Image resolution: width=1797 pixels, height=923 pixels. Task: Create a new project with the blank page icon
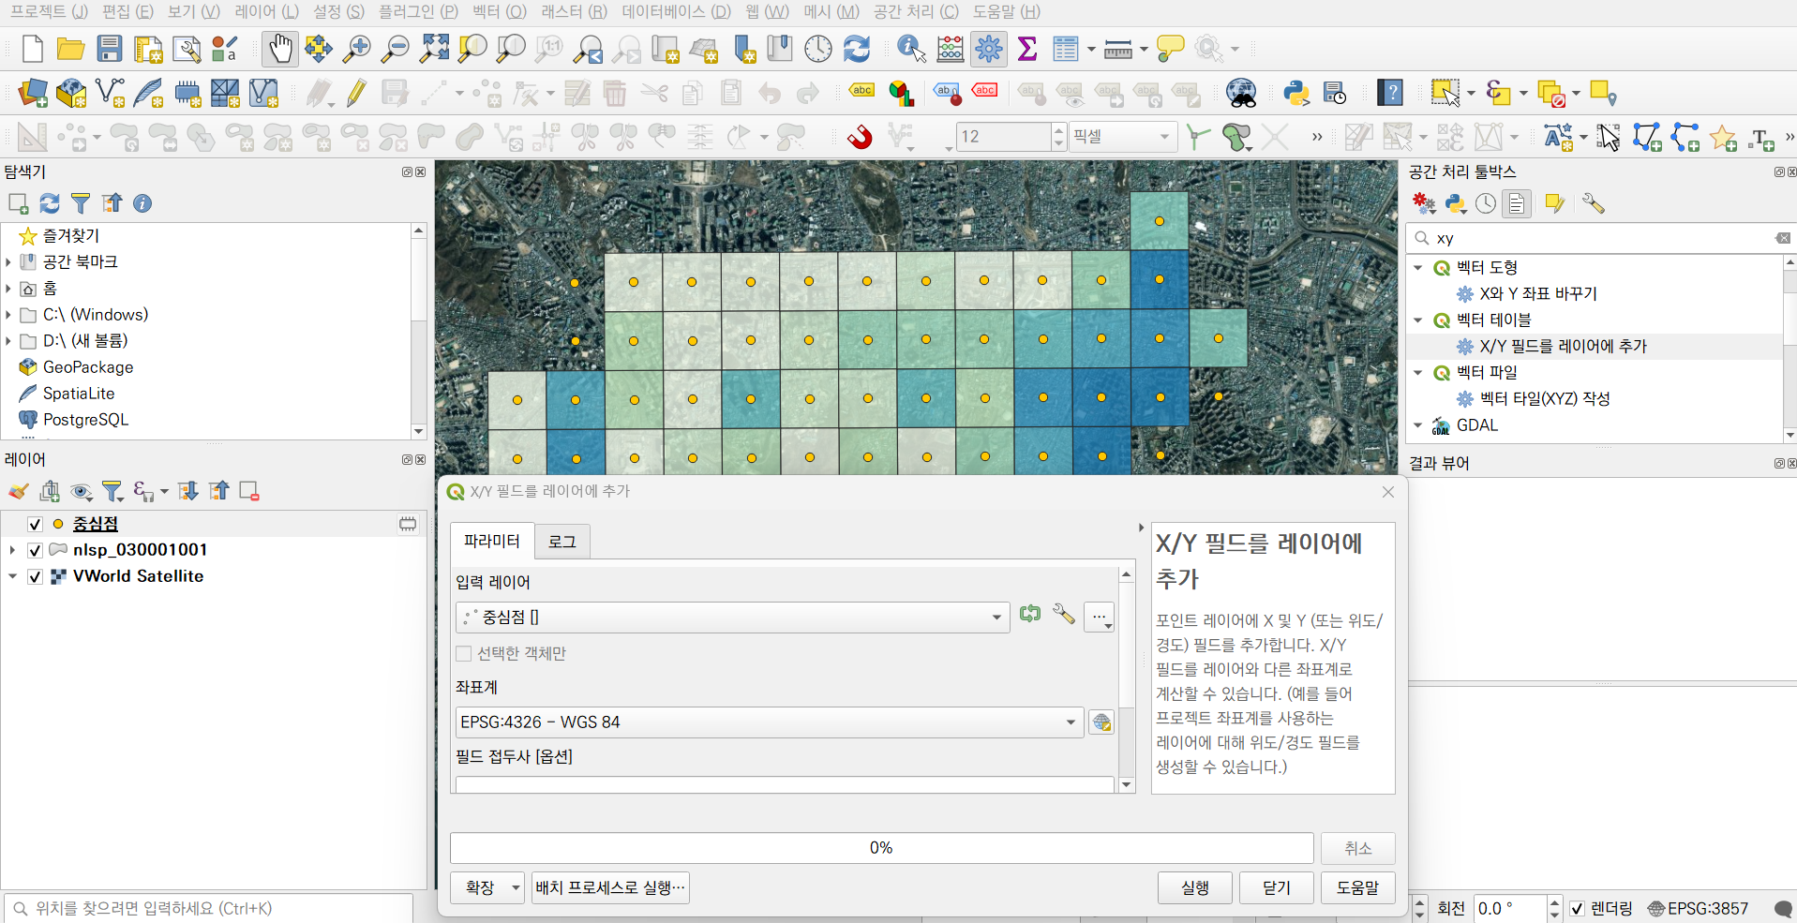tap(32, 49)
